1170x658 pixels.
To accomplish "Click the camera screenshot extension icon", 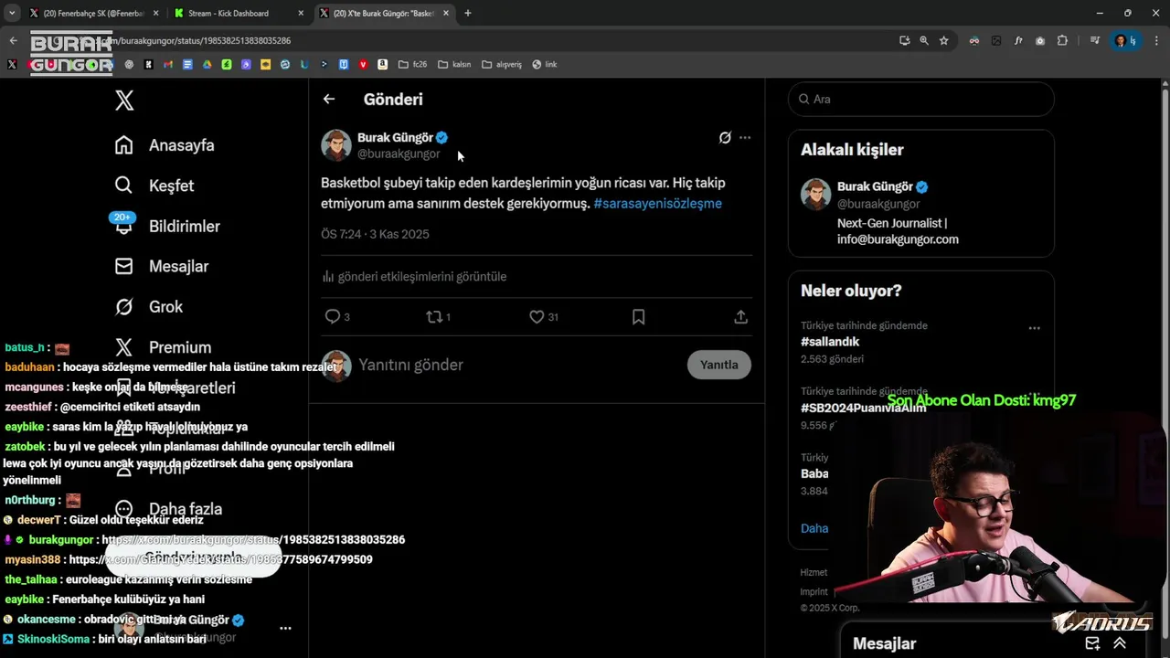I will click(1040, 40).
